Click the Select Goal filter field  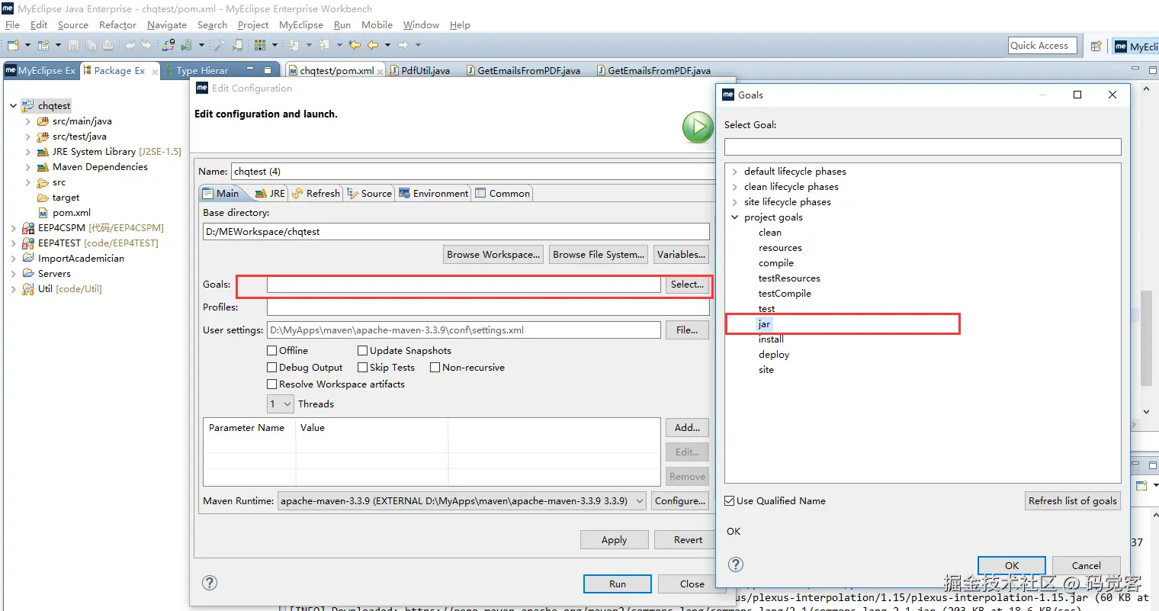point(923,146)
